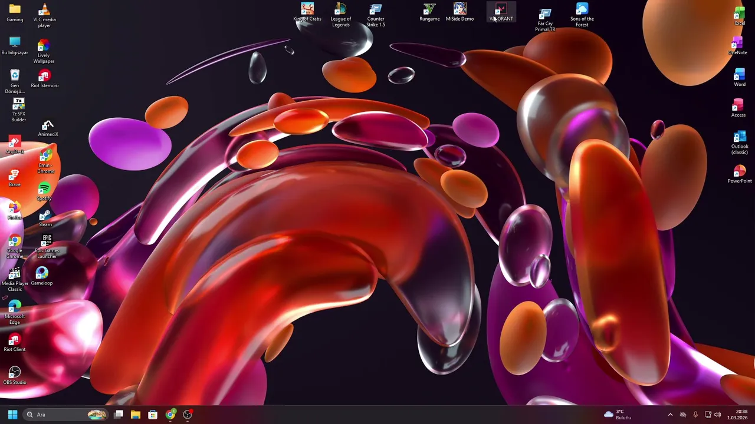Switch to OBS Studio on the taskbar
The width and height of the screenshot is (755, 424).
188,415
